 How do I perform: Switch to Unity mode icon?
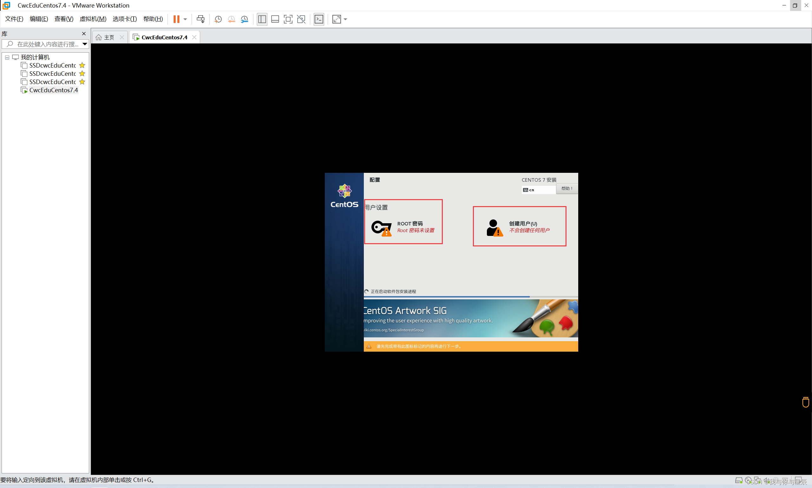click(301, 19)
